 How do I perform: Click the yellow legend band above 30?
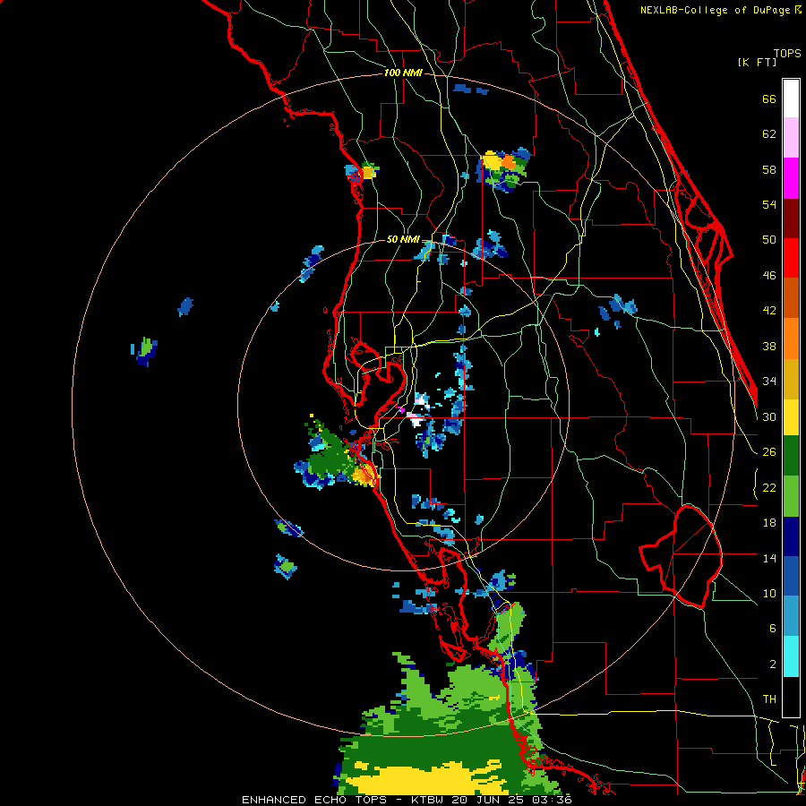pos(791,416)
